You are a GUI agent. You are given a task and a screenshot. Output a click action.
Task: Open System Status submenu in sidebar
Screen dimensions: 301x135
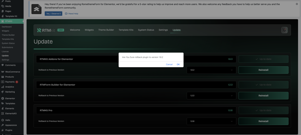(x=8, y=43)
